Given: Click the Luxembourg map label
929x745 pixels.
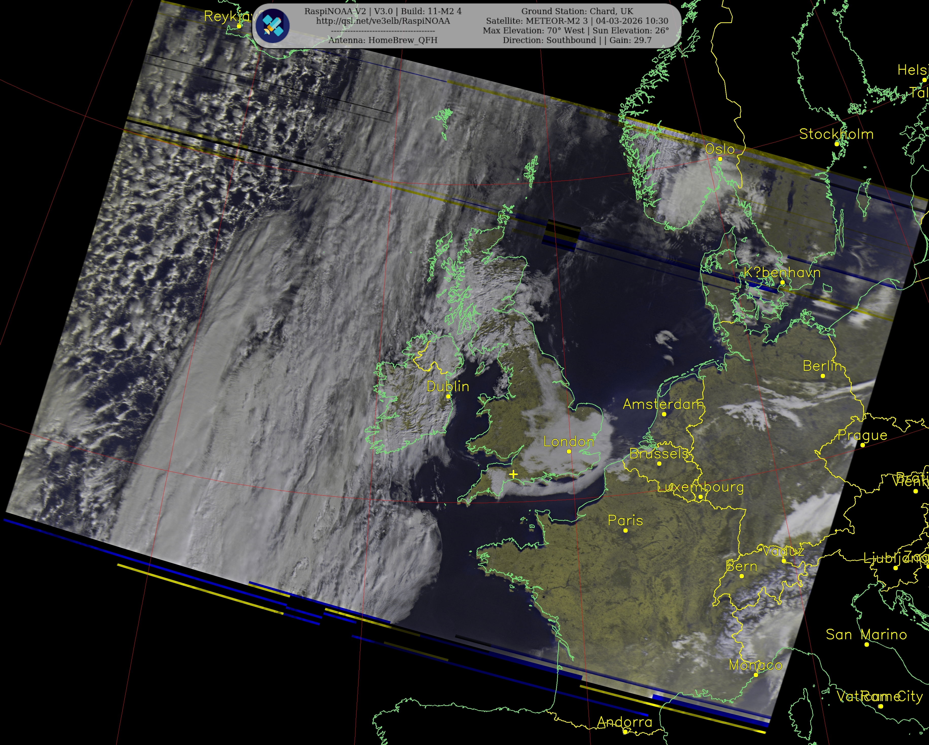Looking at the screenshot, I should (700, 487).
